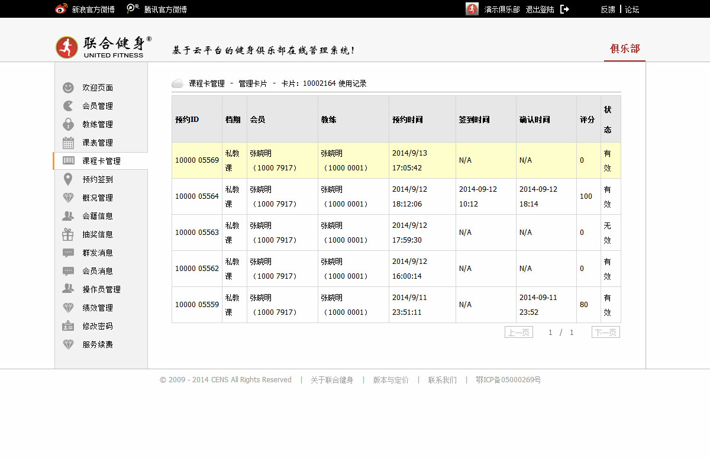Click 管理卡片 in the breadcrumb
The width and height of the screenshot is (710, 458).
click(253, 83)
